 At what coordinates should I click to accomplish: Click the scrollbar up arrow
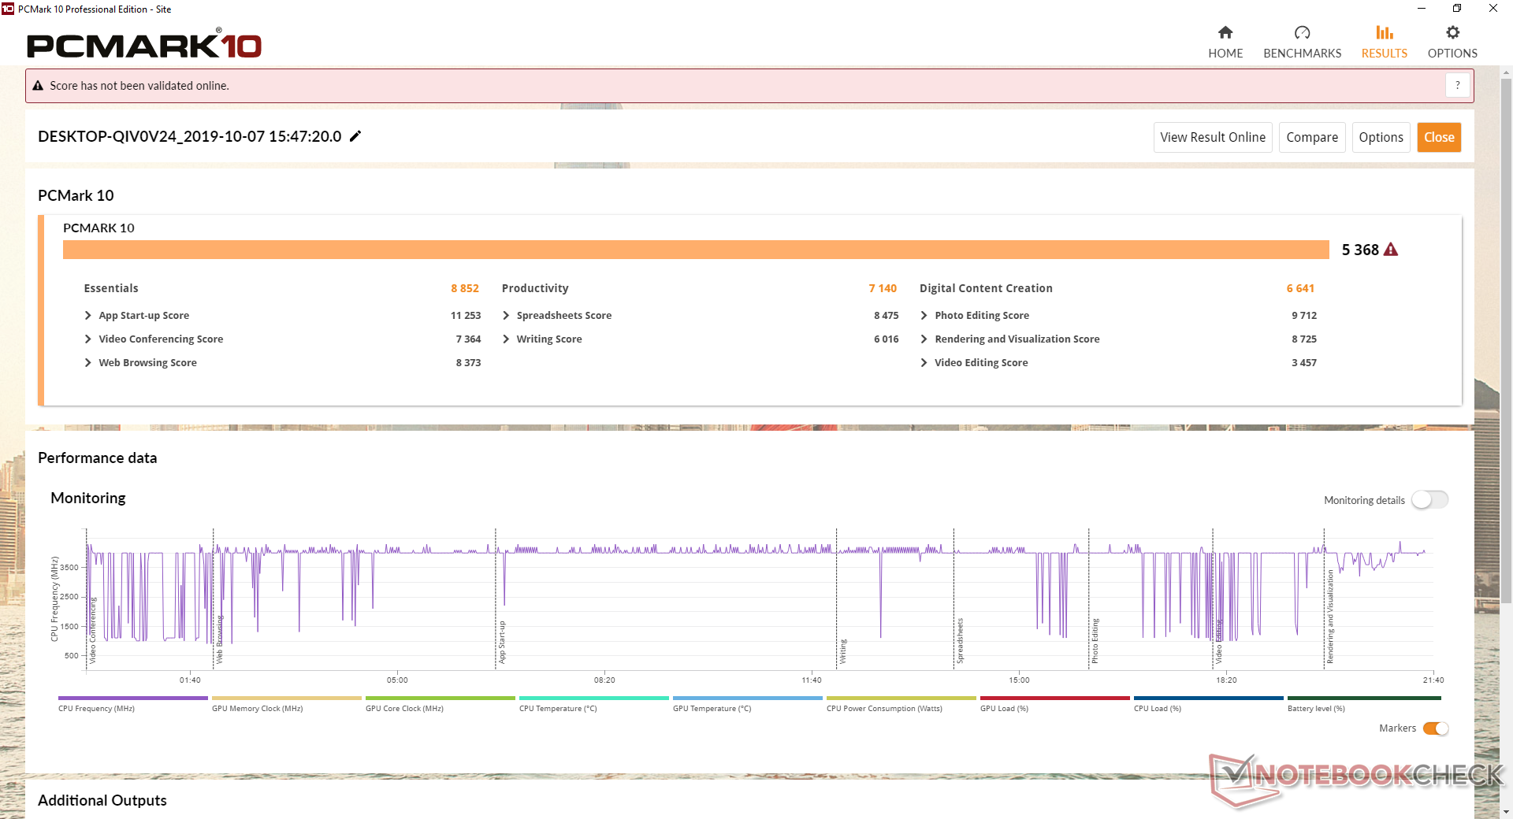point(1506,72)
